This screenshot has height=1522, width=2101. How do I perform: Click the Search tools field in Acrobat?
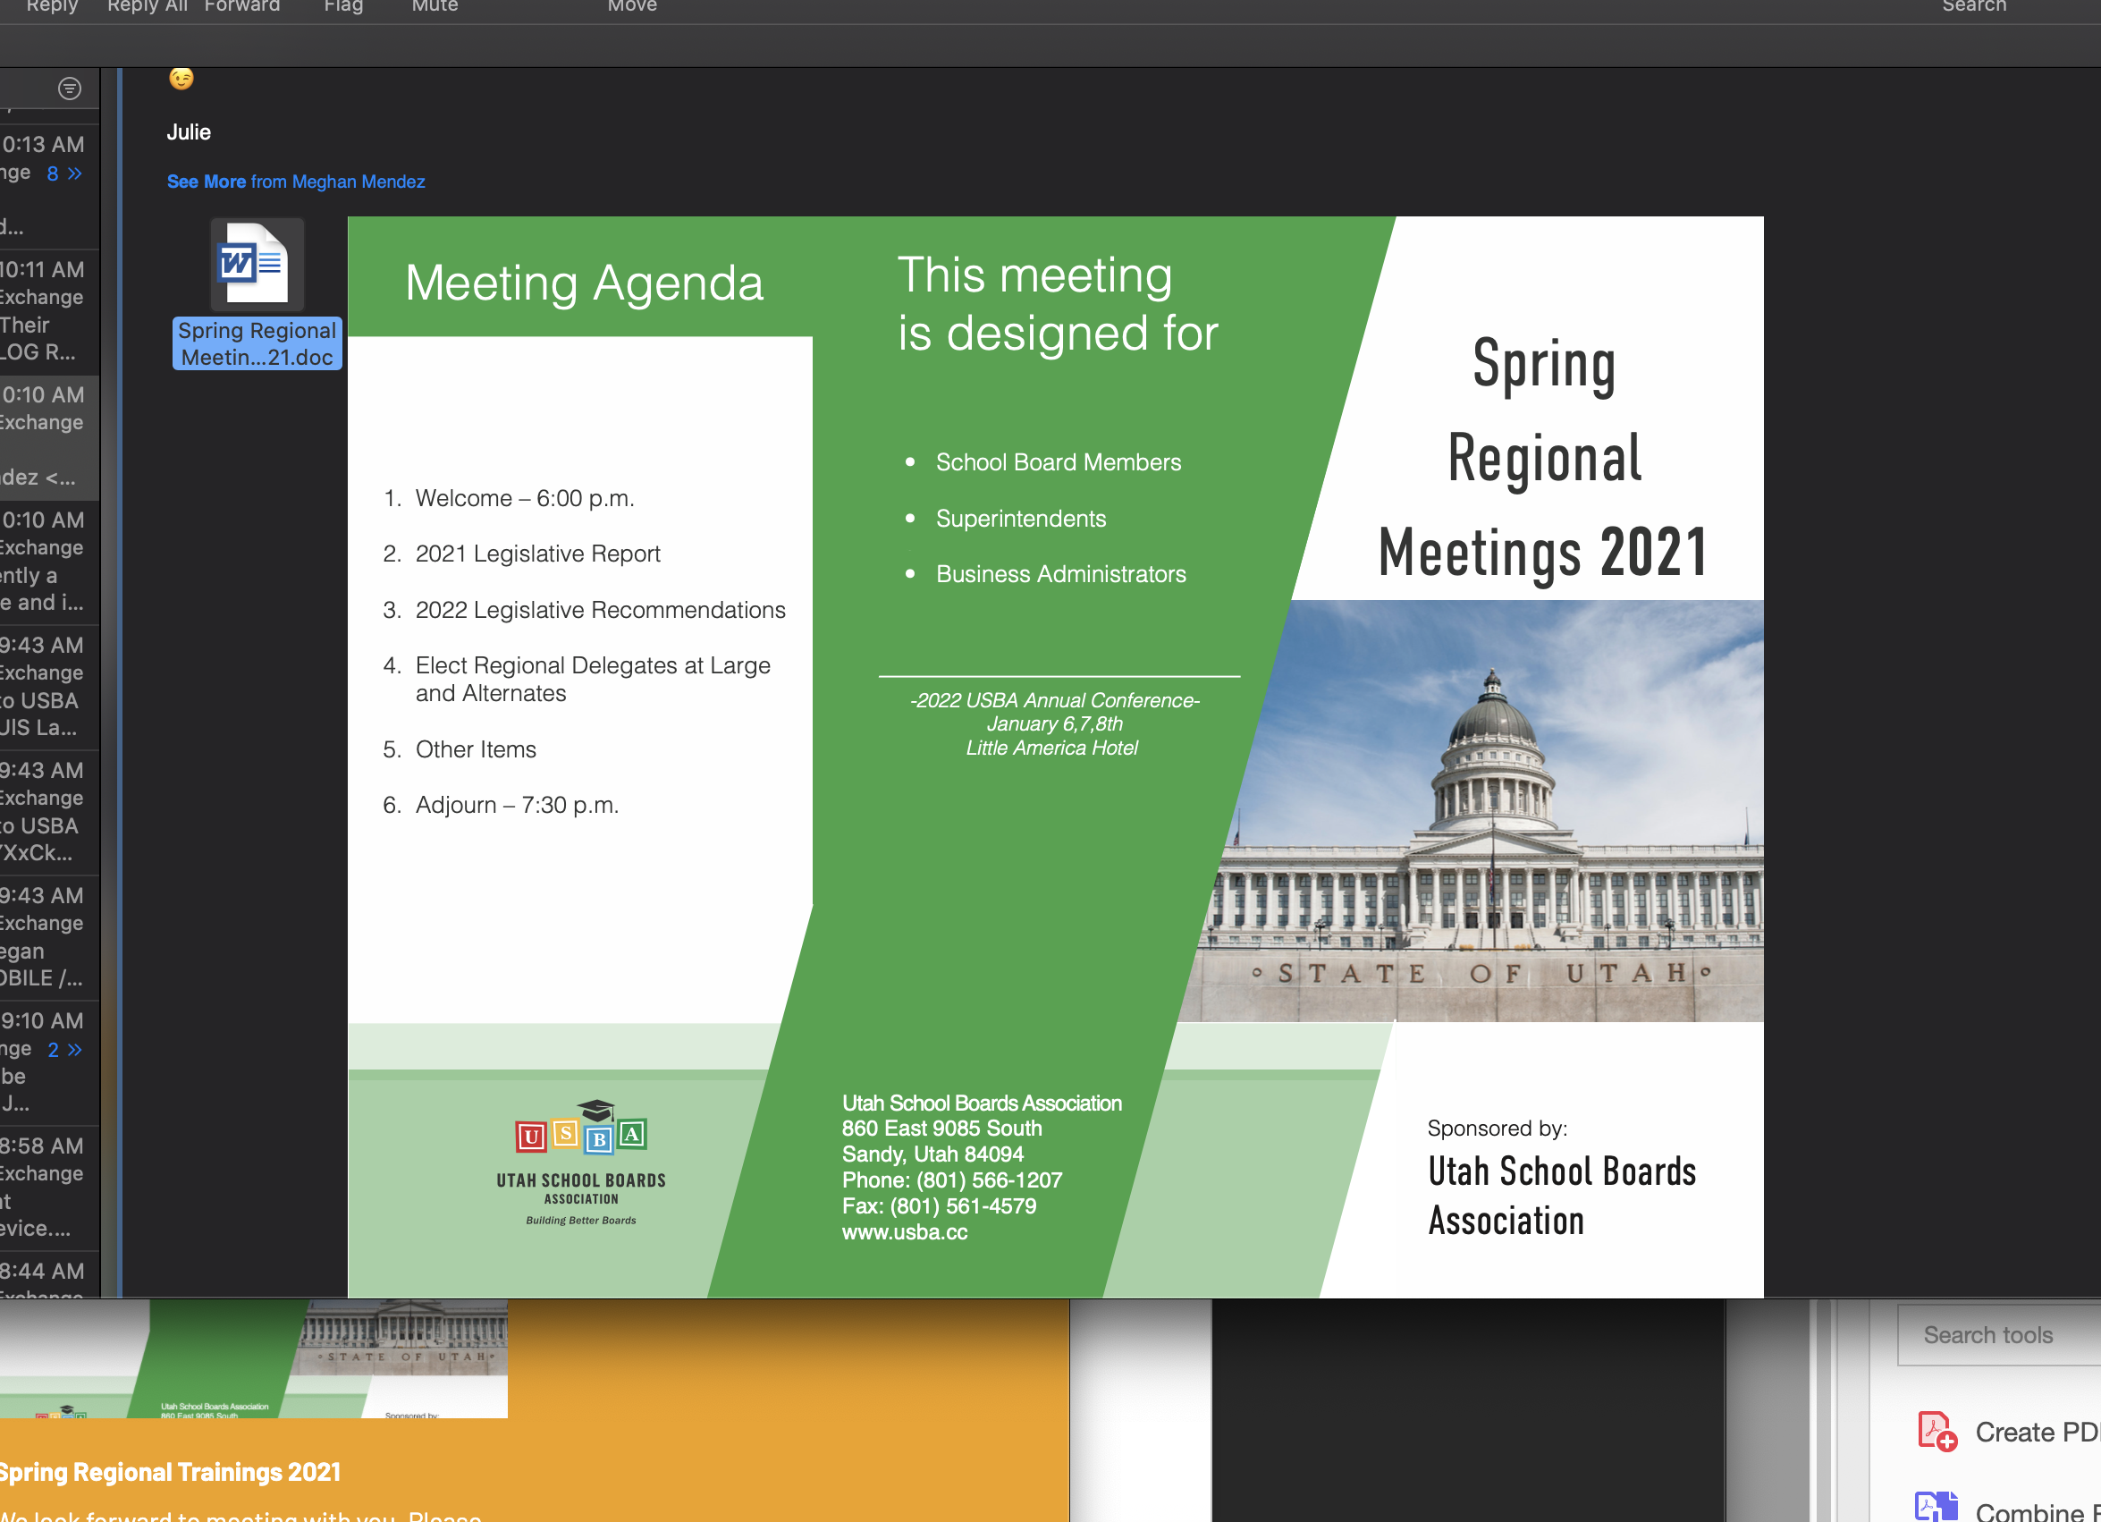click(x=1998, y=1335)
